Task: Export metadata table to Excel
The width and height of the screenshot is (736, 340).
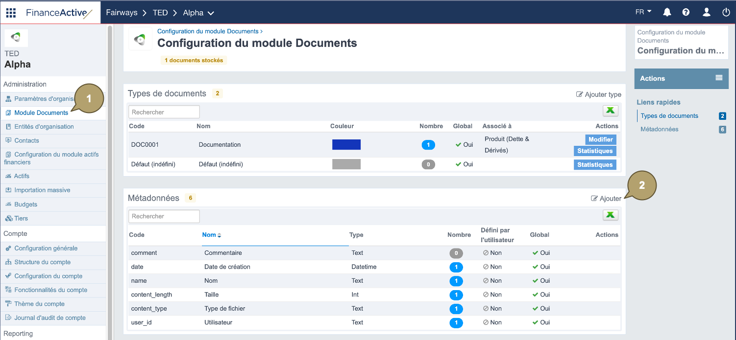Action: pos(610,215)
